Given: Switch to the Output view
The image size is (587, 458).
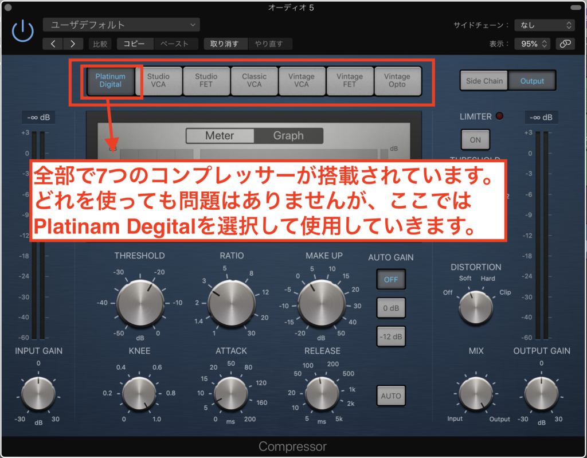Looking at the screenshot, I should point(532,81).
